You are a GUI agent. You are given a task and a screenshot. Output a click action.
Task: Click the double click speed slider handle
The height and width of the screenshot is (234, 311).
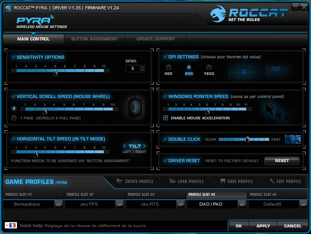point(247,139)
